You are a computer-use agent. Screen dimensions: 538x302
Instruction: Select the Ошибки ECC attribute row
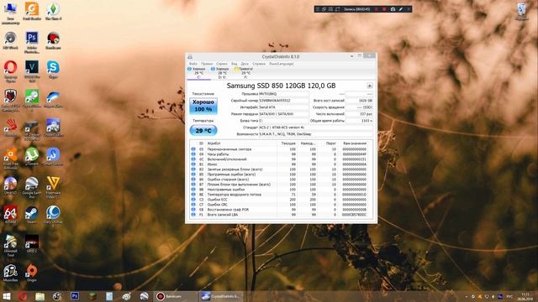coord(281,200)
